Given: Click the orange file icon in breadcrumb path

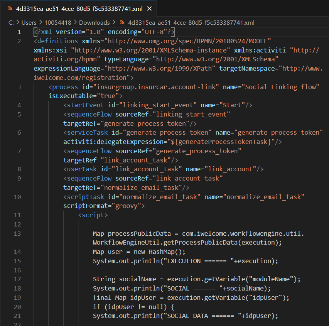Looking at the screenshot, I should tap(122, 22).
